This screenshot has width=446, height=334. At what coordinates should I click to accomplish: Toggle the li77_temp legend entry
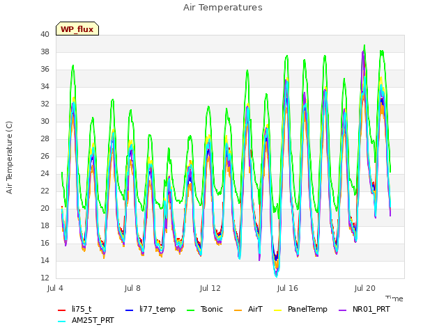click(151, 309)
